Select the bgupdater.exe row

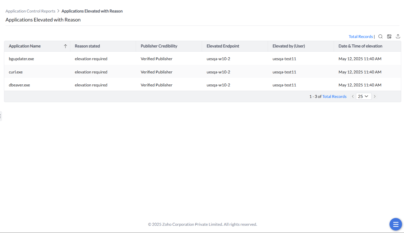click(21, 59)
